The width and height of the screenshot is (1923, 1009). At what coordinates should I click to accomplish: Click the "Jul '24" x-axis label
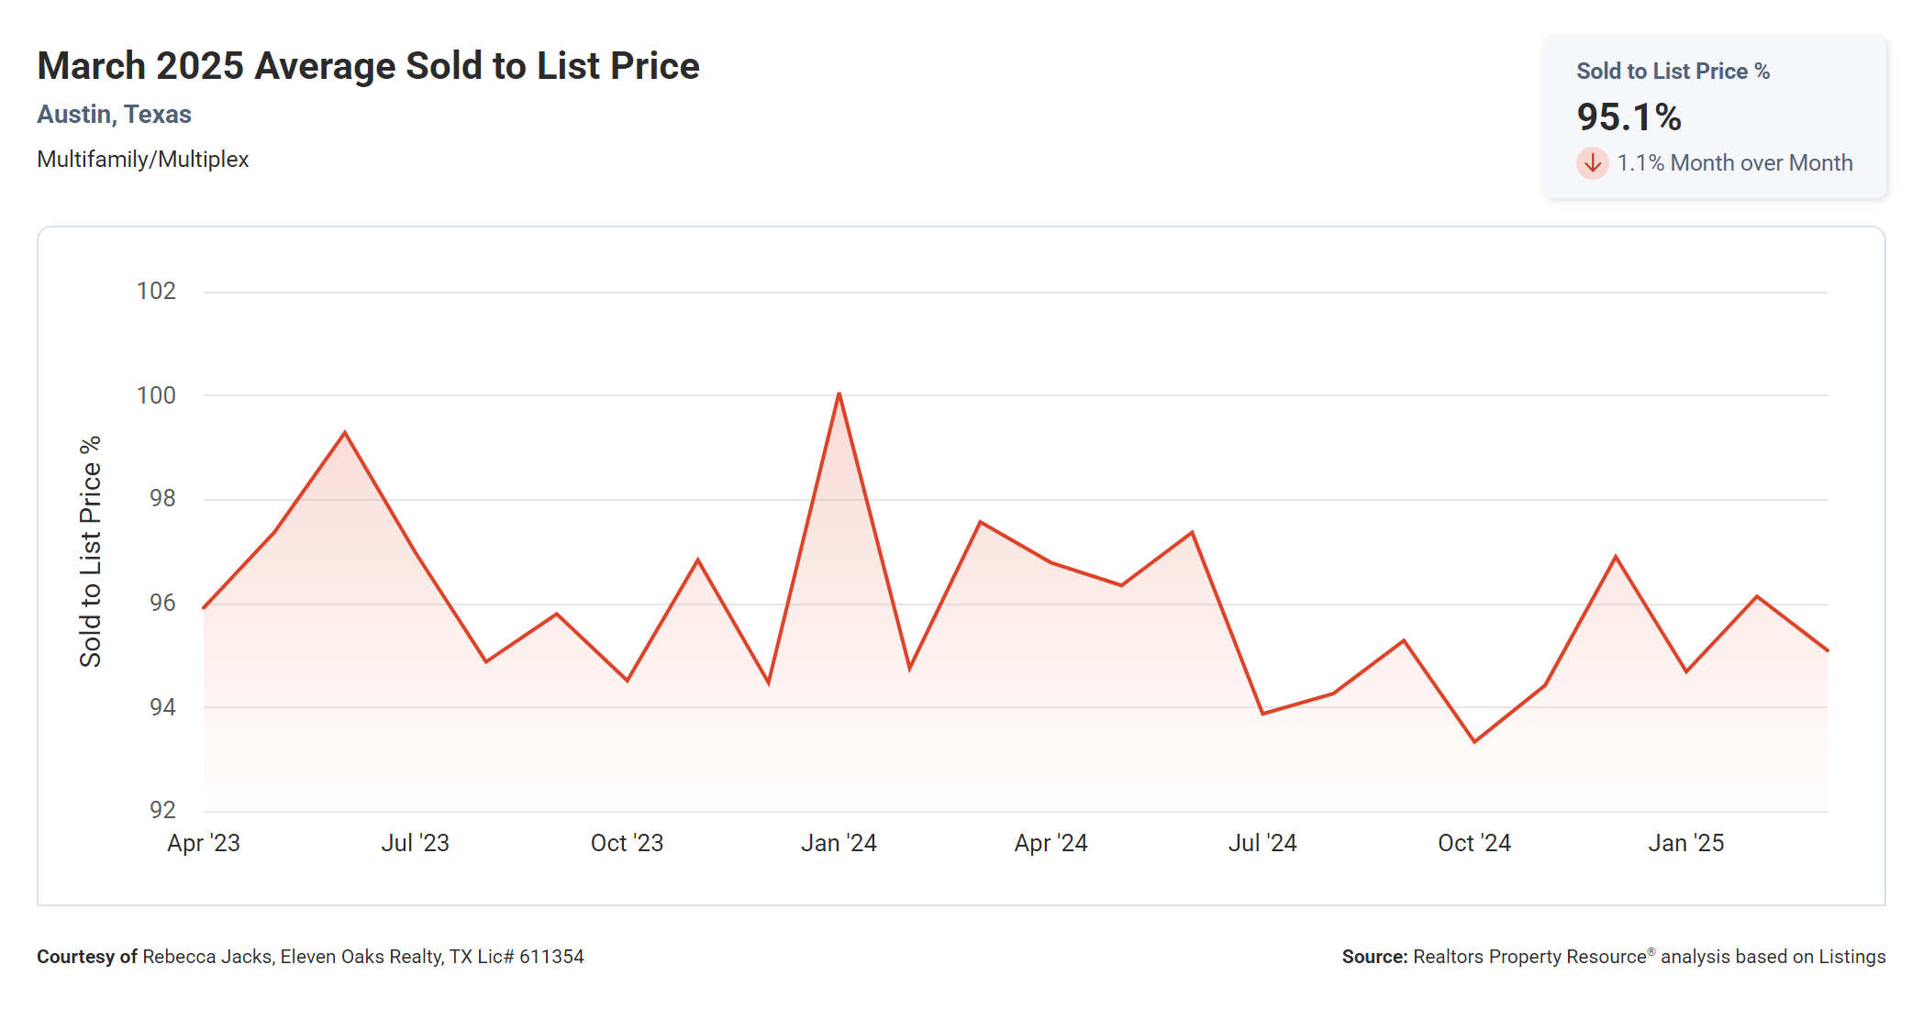tap(1262, 843)
